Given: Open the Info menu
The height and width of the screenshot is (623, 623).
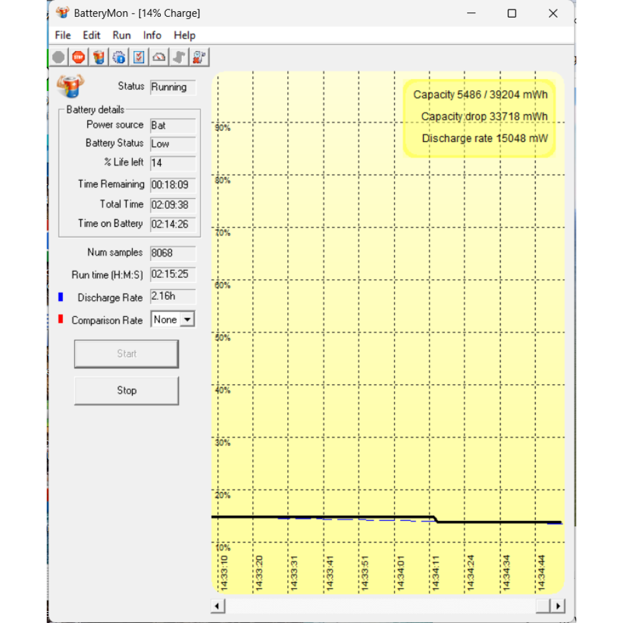Looking at the screenshot, I should 152,36.
